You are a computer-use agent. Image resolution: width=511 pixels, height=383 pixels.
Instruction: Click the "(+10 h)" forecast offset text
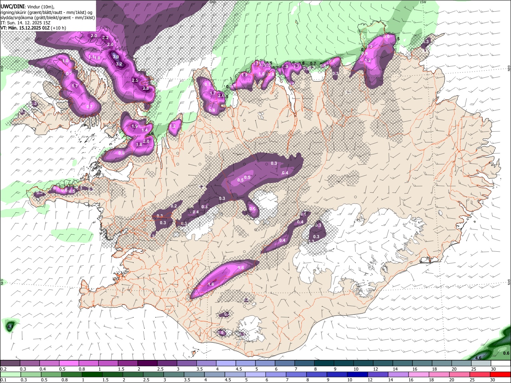pyautogui.click(x=58, y=28)
